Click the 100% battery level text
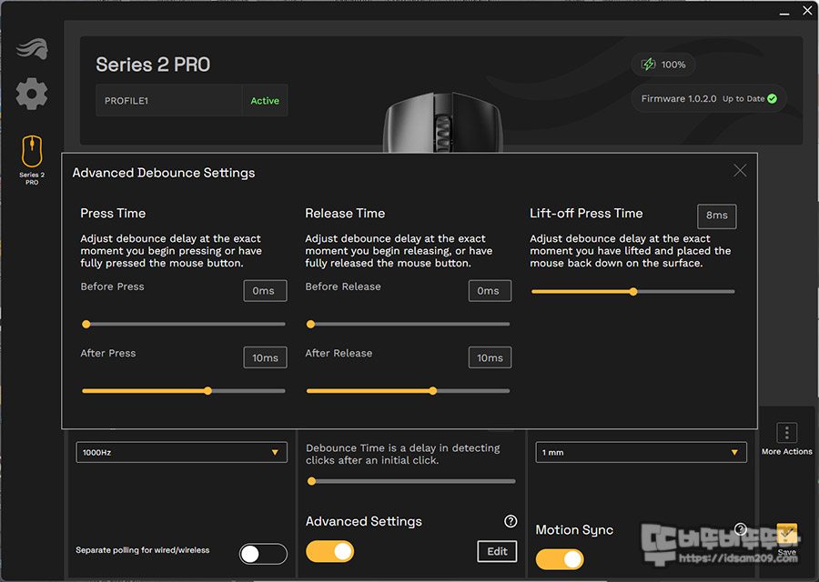819x582 pixels. 673,65
